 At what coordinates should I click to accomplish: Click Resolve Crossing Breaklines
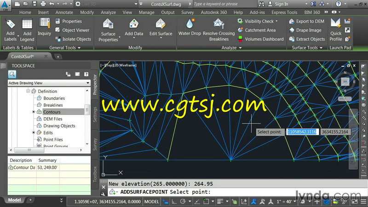(219, 30)
